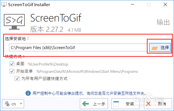This screenshot has width=174, height=111.
Task: Click the S>G monitor logo
Action: tap(14, 22)
